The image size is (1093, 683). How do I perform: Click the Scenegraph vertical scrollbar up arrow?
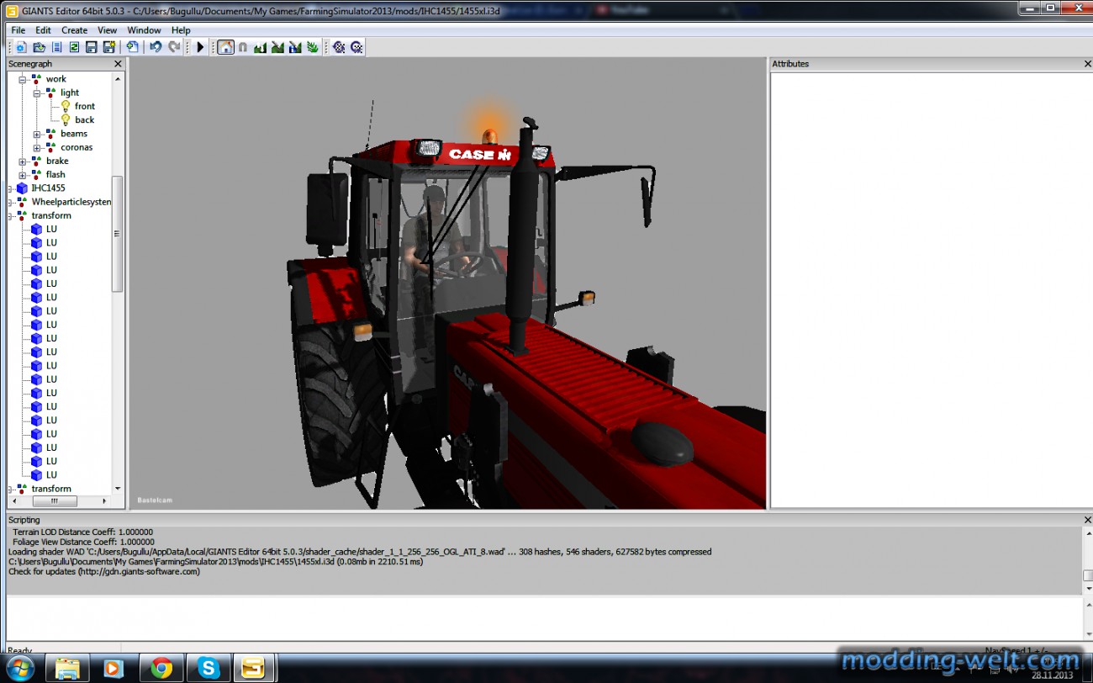(x=118, y=78)
